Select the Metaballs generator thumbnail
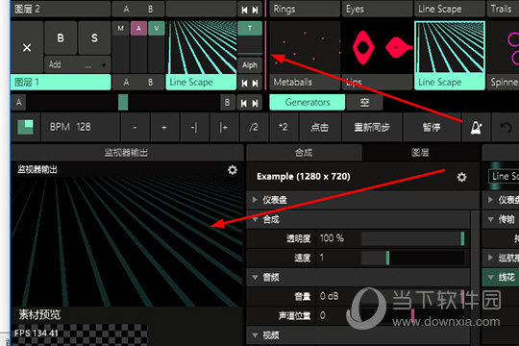The width and height of the screenshot is (519, 346). (305, 56)
